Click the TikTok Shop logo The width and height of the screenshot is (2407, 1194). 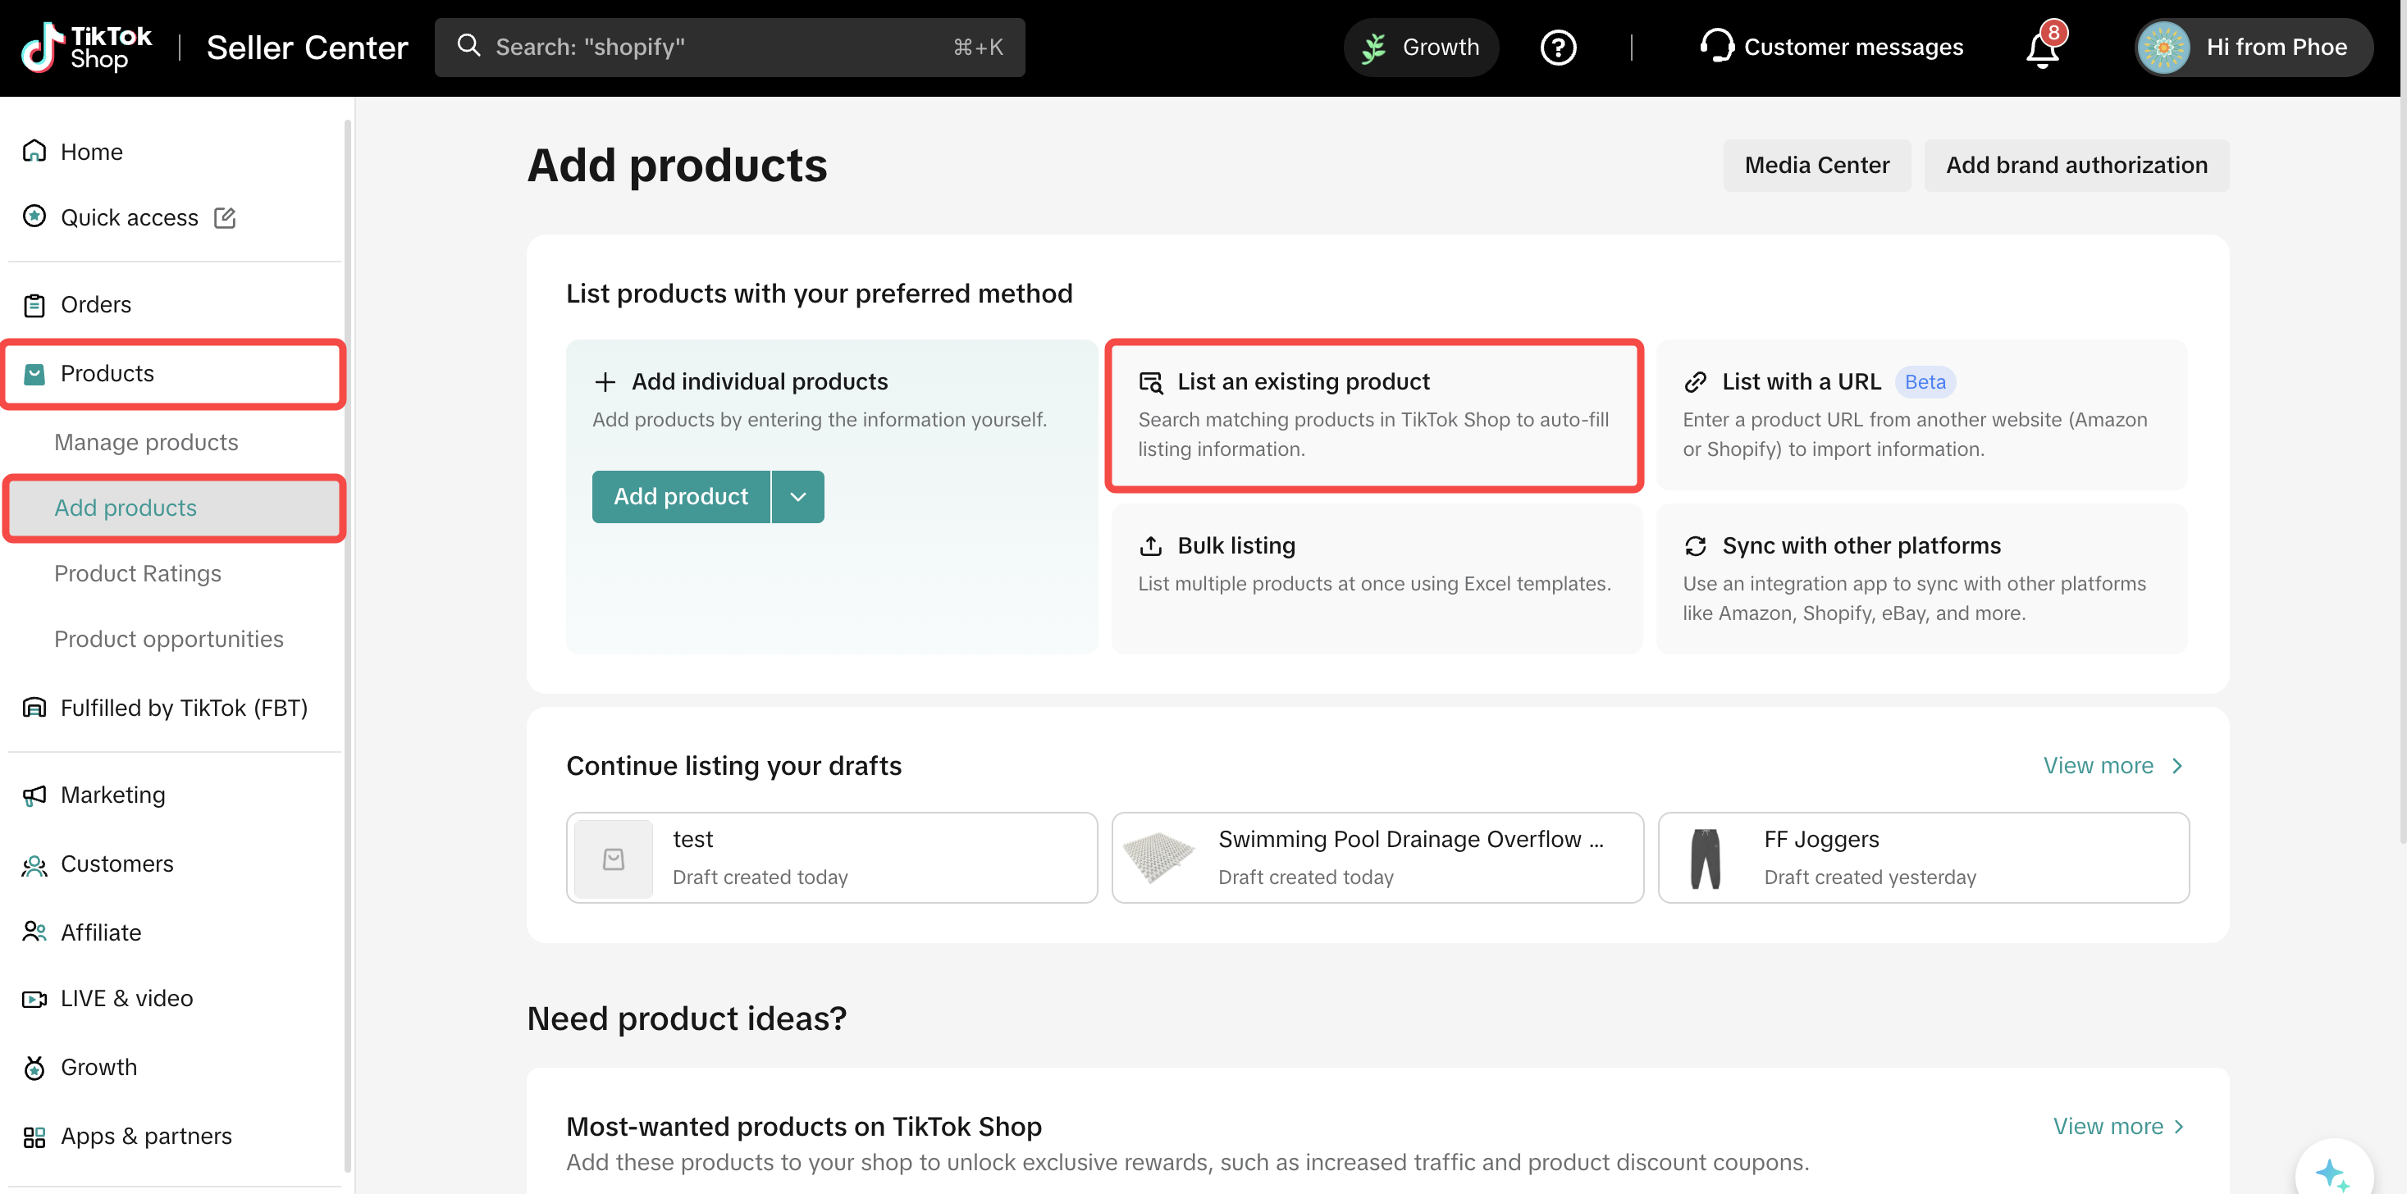(87, 48)
